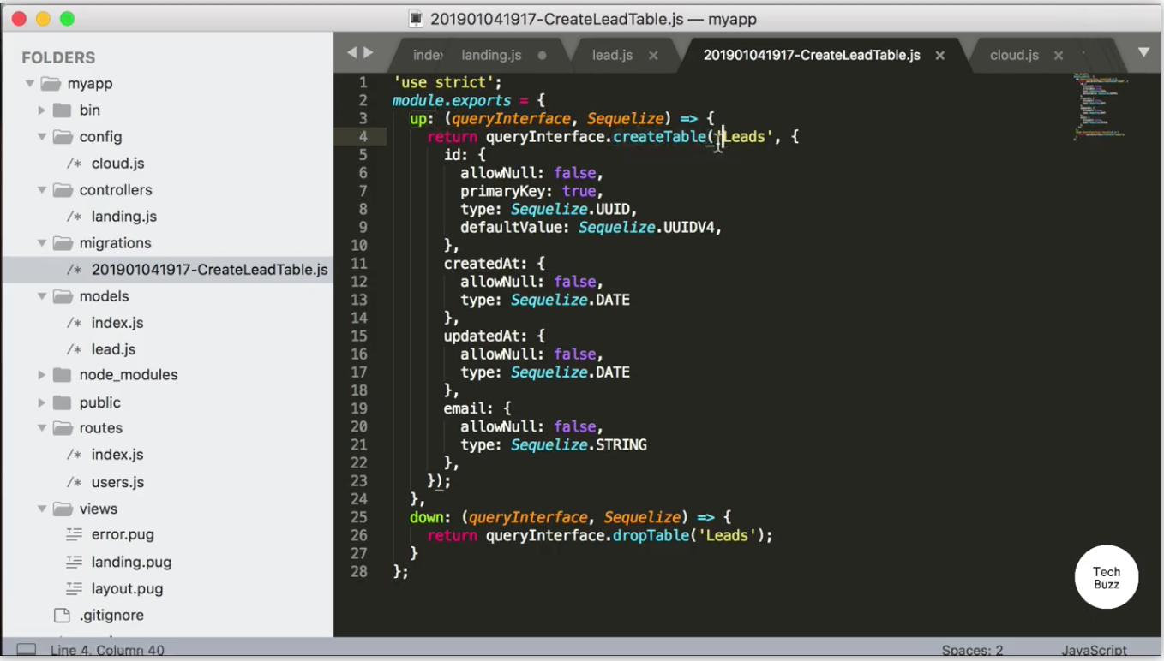Close the lead.js tab
Screen dimensions: 1164x661
pos(653,54)
